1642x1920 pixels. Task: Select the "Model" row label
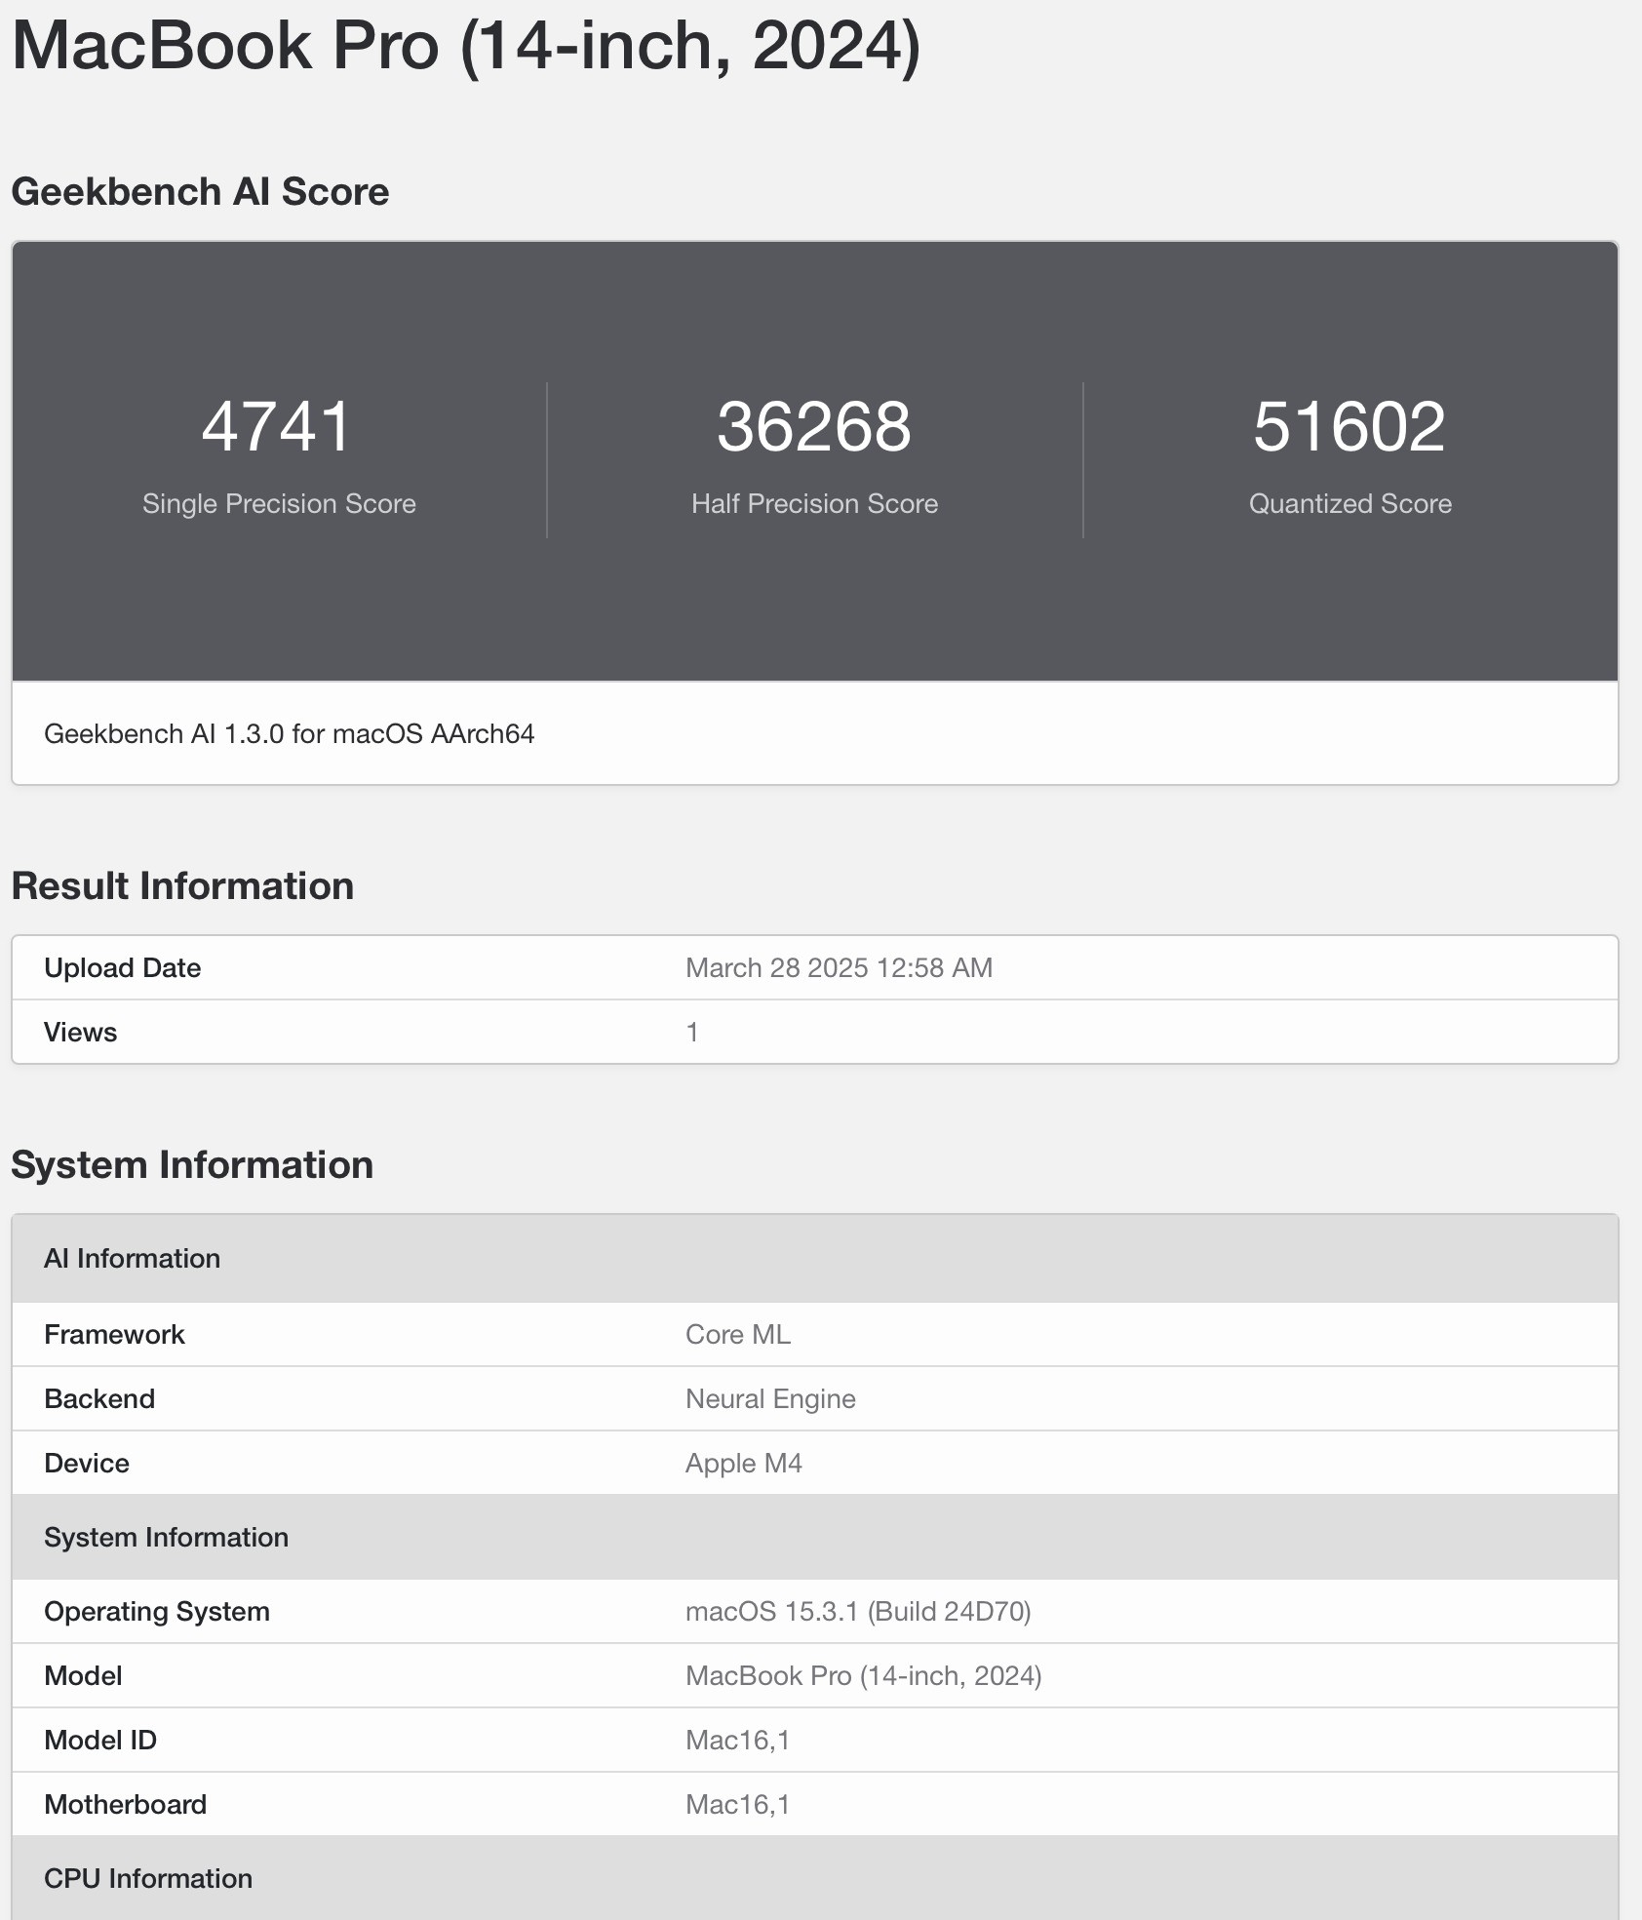tap(84, 1675)
